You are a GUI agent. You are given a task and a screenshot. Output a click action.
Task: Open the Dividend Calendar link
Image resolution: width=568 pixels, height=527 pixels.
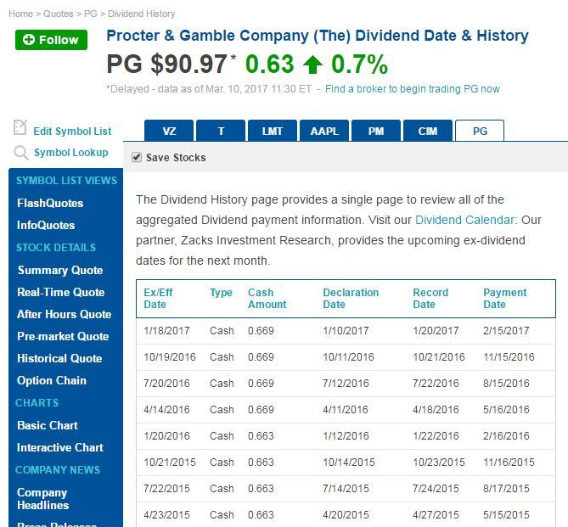[464, 220]
